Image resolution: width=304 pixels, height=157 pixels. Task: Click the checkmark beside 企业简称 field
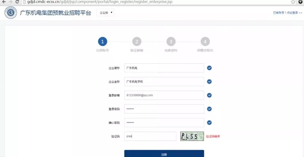pos(209,68)
